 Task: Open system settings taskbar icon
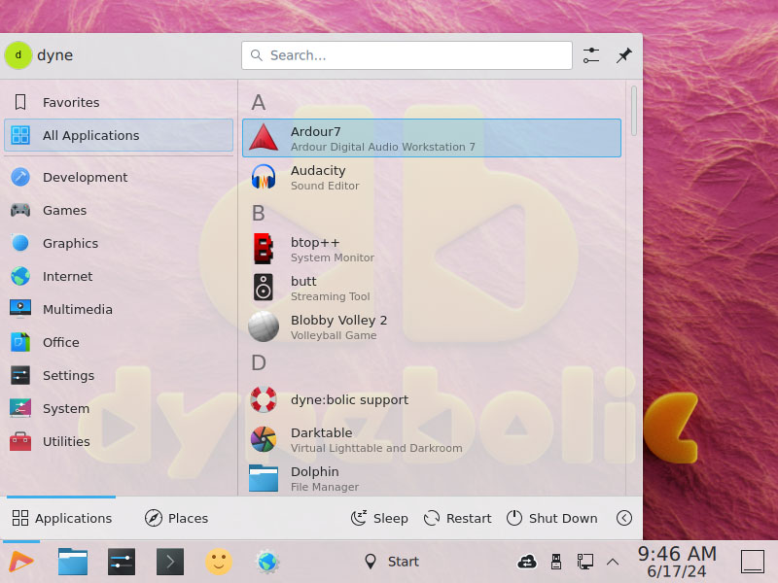[x=121, y=562]
